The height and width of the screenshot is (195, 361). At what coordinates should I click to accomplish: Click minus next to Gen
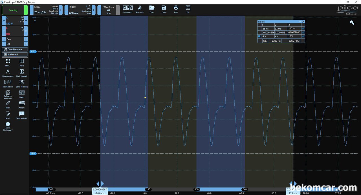4,39
